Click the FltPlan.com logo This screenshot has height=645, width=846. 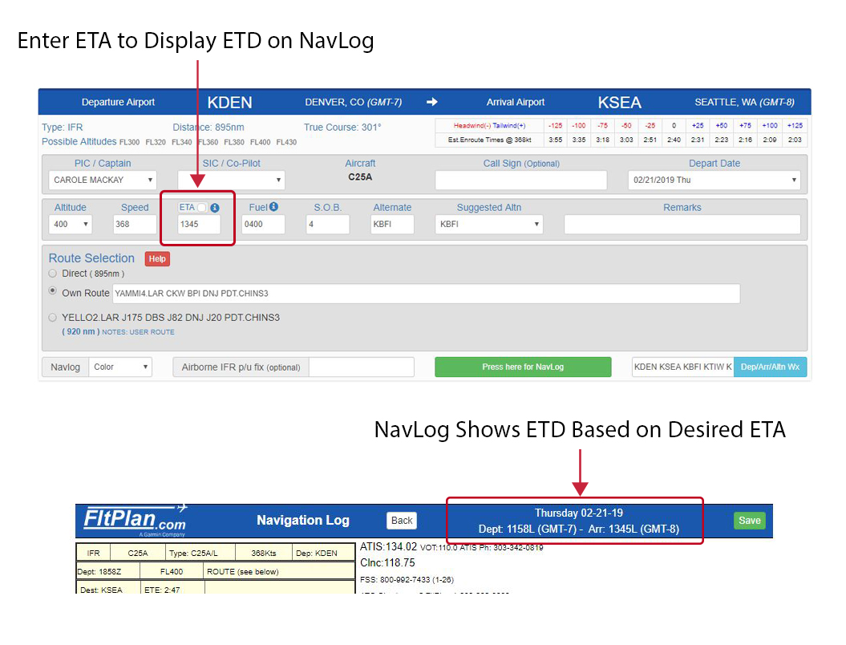136,521
